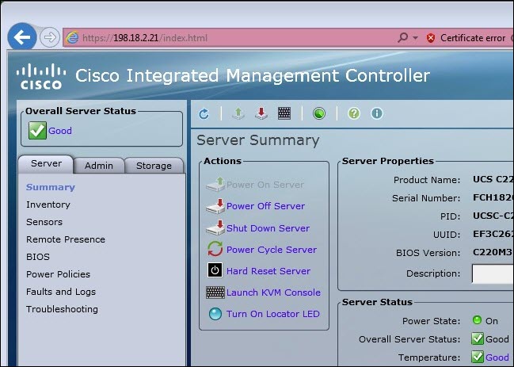Click the Shut Down Server action icon
514x367 pixels.
215,227
